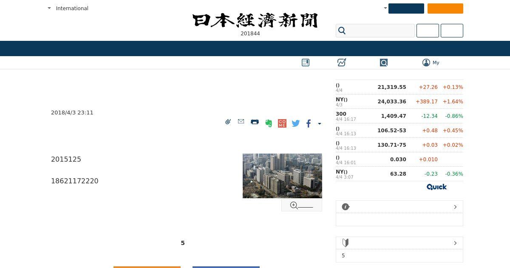Share article by email envelope icon

tap(241, 122)
